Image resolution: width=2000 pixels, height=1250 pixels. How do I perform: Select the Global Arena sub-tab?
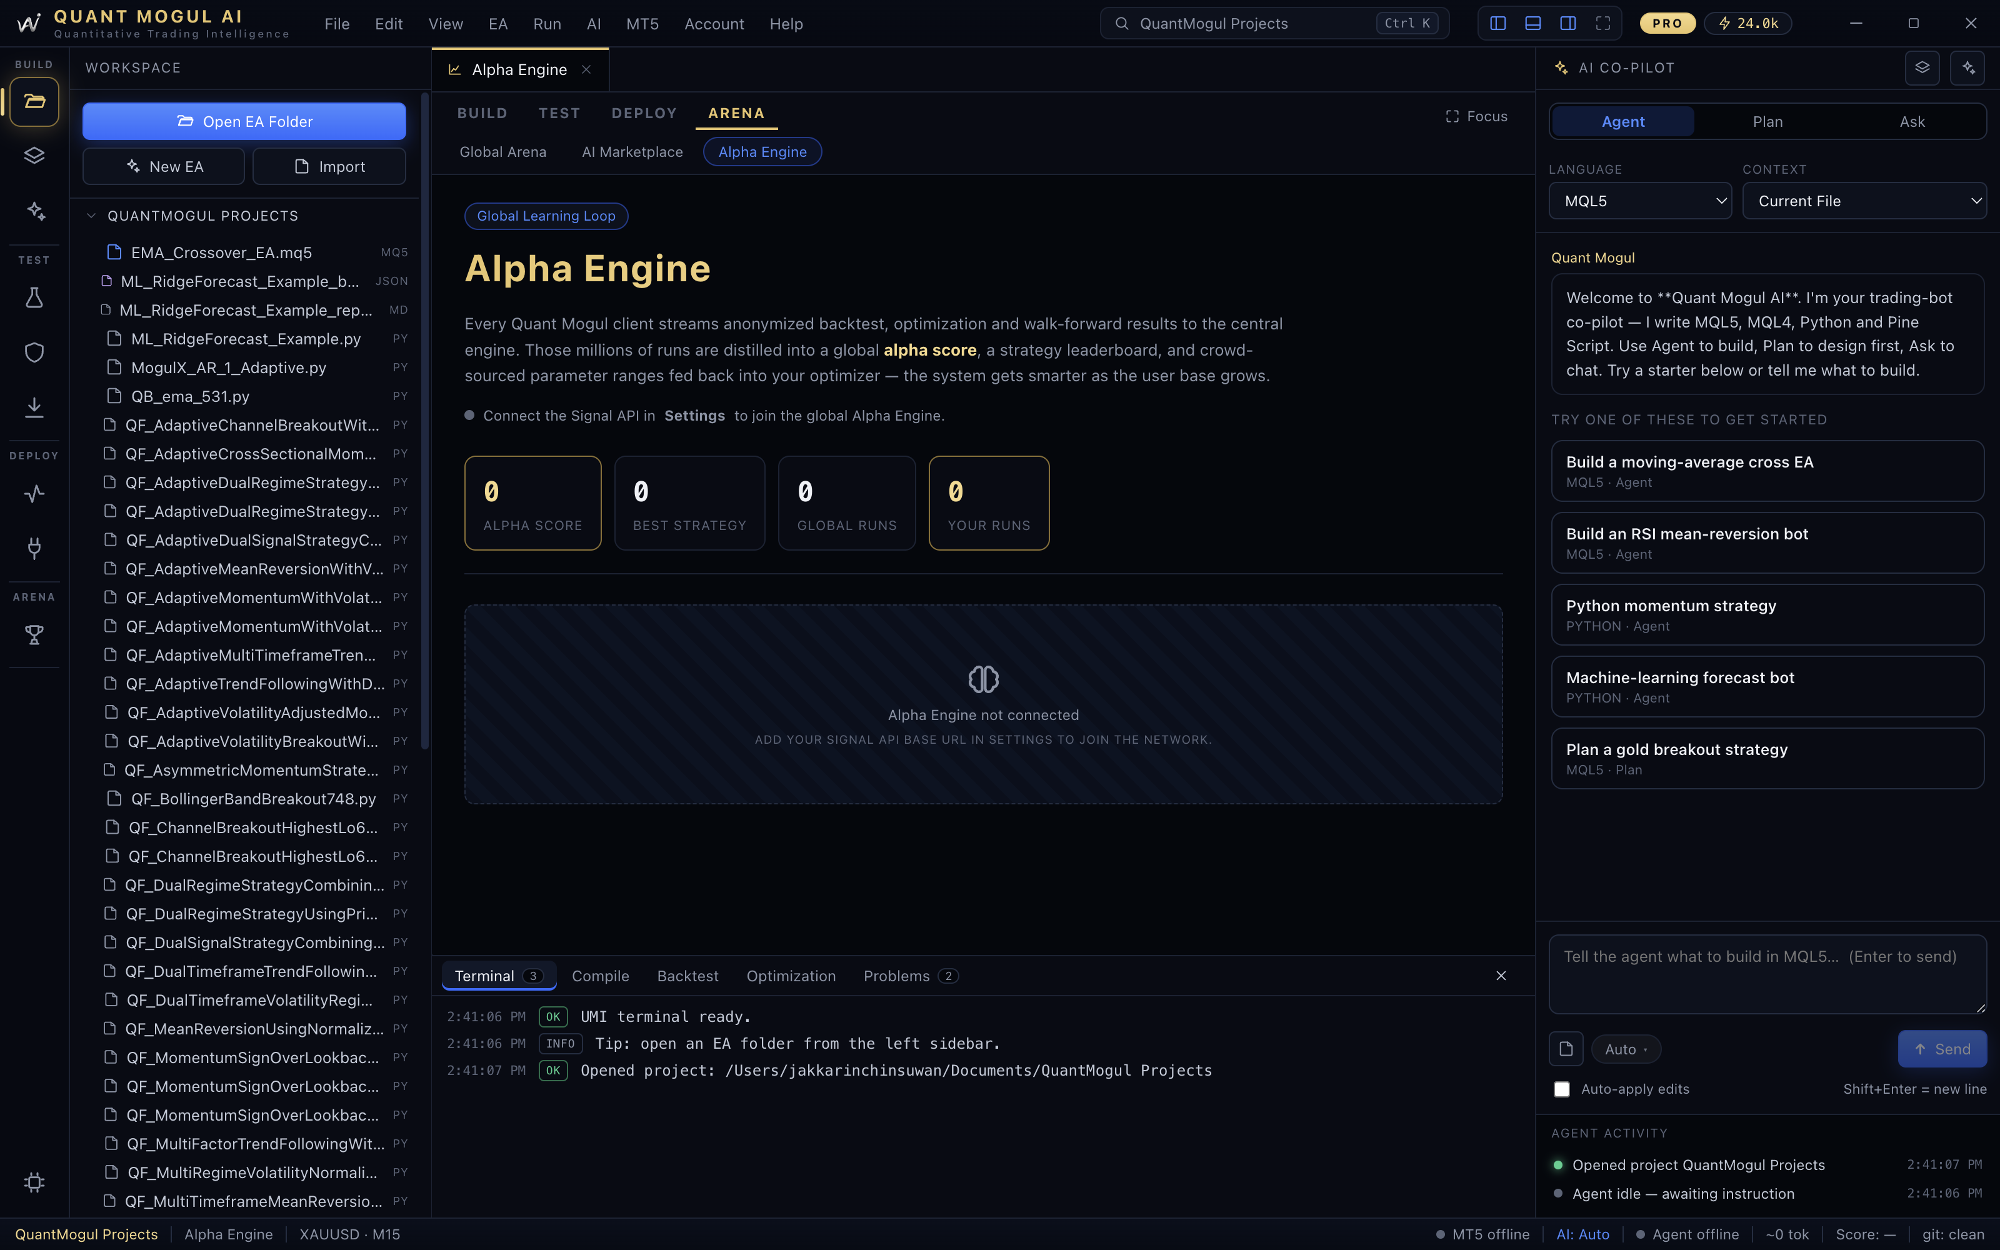coord(502,152)
